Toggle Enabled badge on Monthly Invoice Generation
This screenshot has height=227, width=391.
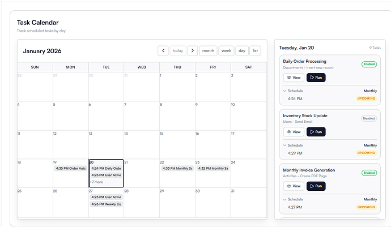tap(369, 173)
